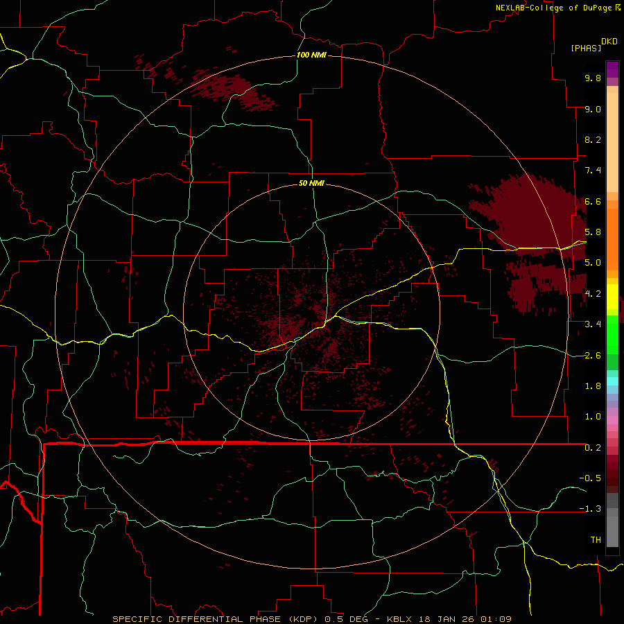Pick the bright green band on the color scale
Viewport: 624px width, 624px height.
click(x=612, y=334)
